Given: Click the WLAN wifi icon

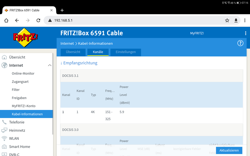Looking at the screenshot, I should point(4,138).
